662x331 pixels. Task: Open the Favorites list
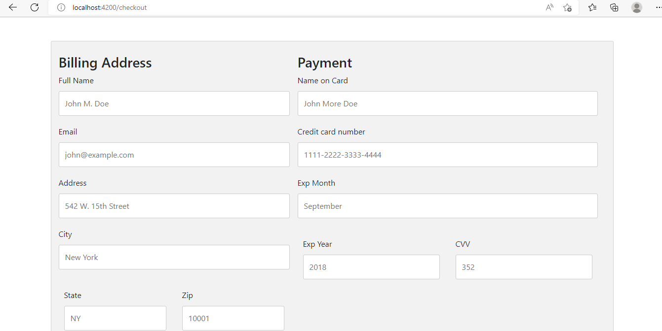point(592,7)
